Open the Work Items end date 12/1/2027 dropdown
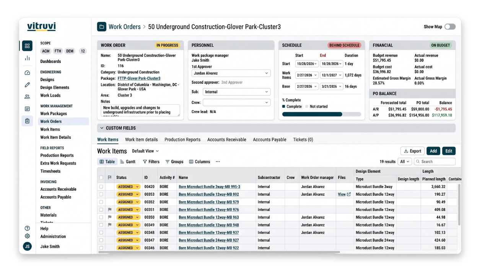482x268 pixels. pyautogui.click(x=331, y=75)
